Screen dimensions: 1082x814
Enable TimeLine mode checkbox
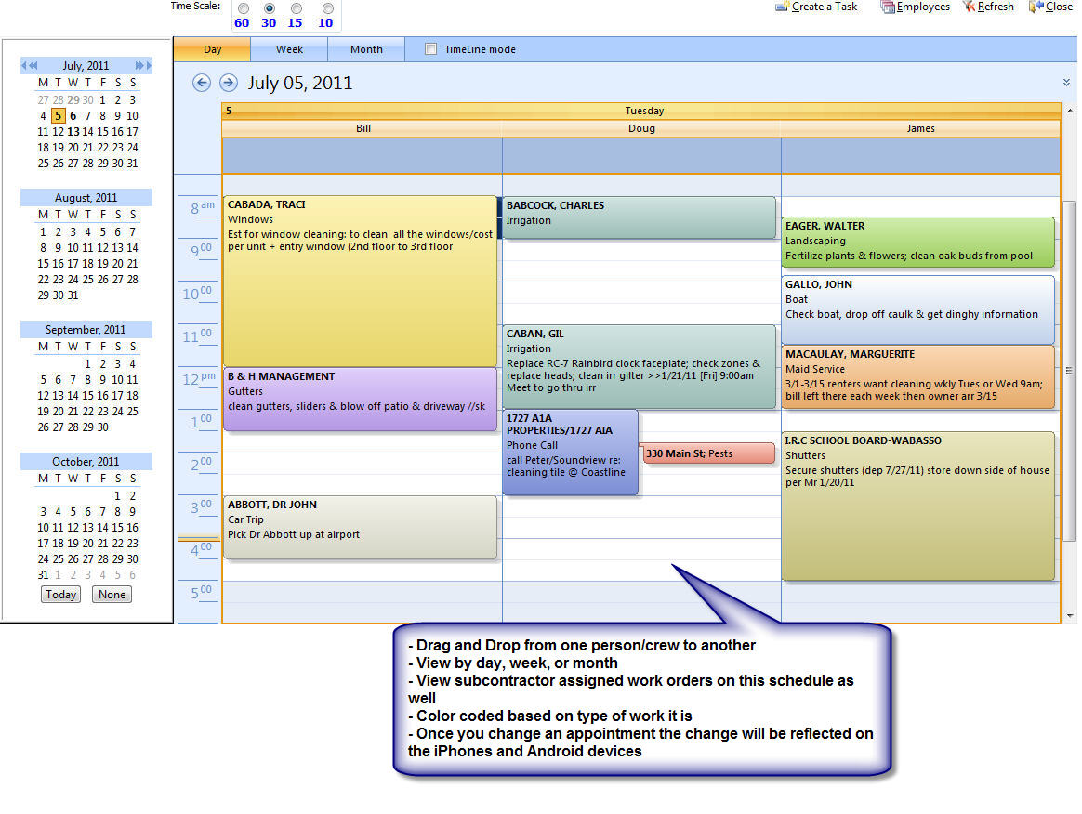(x=430, y=49)
